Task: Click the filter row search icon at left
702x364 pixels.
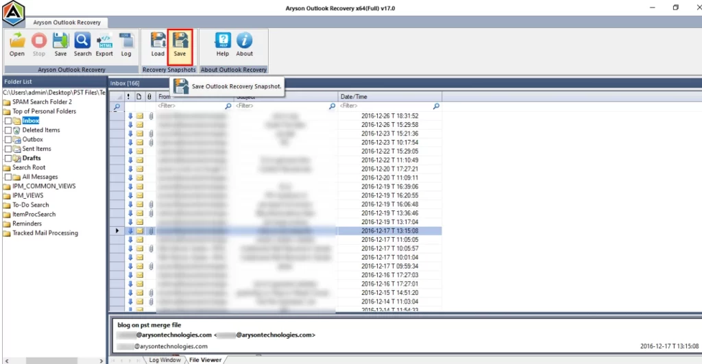Action: [x=117, y=106]
